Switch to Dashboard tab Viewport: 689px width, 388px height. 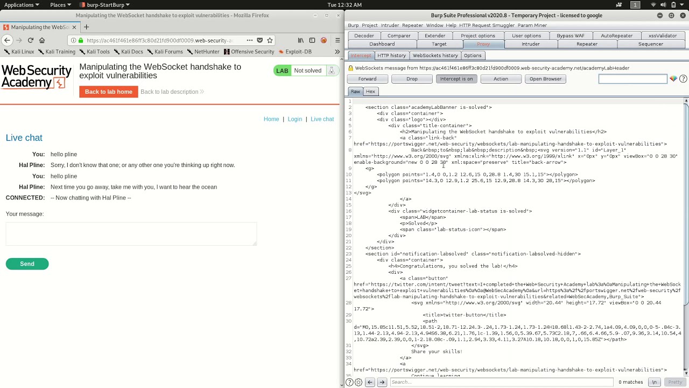pos(382,44)
